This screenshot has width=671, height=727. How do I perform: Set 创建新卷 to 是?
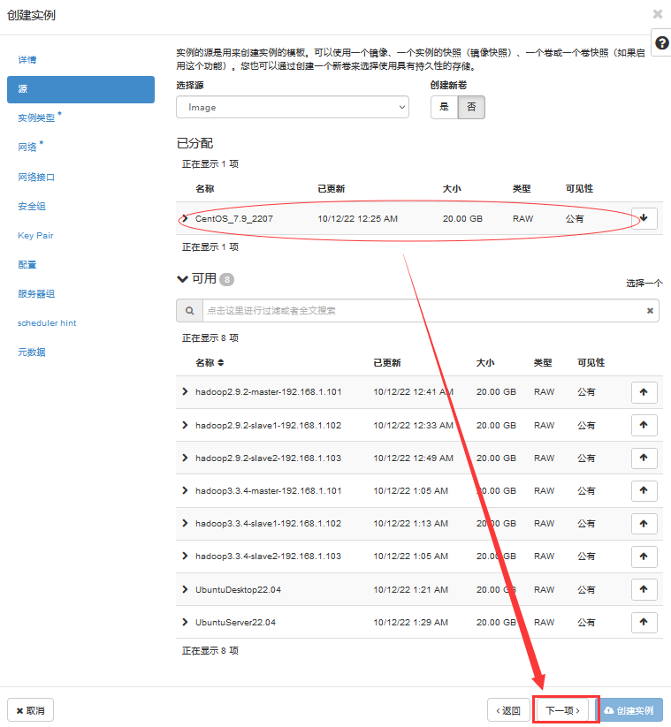click(444, 107)
